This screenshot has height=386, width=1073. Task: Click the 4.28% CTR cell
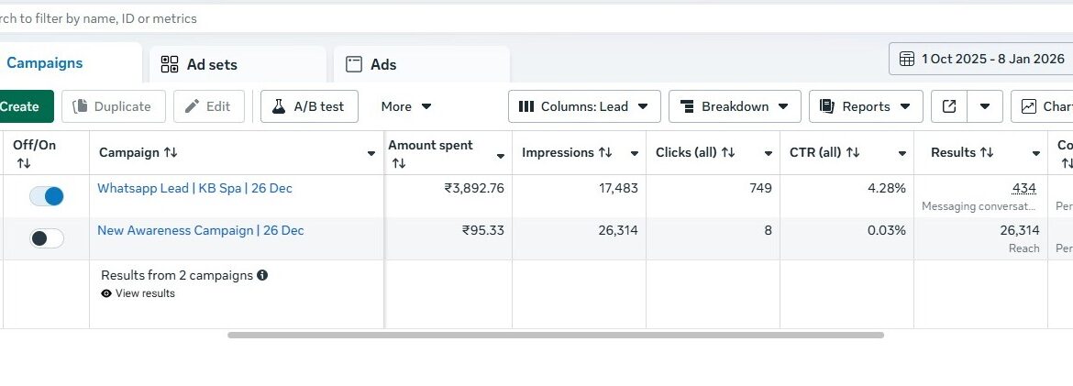coord(887,188)
